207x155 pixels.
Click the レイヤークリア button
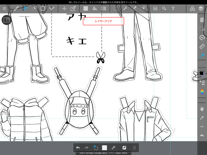point(103,21)
